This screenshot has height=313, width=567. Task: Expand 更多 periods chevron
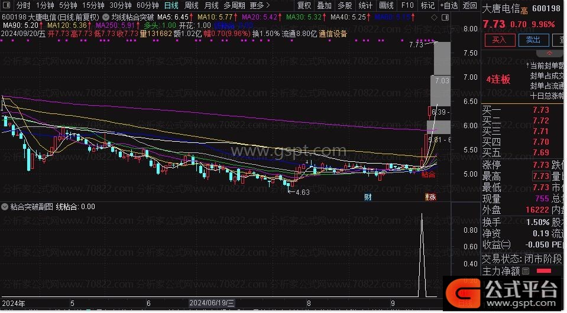tap(268, 5)
